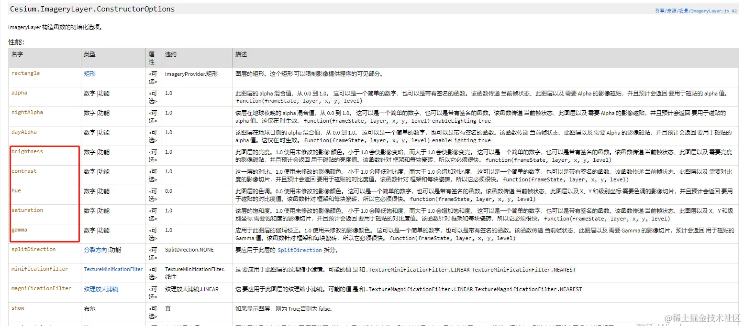The image size is (744, 326).
Task: Click the 类型 column header
Action: pos(89,54)
